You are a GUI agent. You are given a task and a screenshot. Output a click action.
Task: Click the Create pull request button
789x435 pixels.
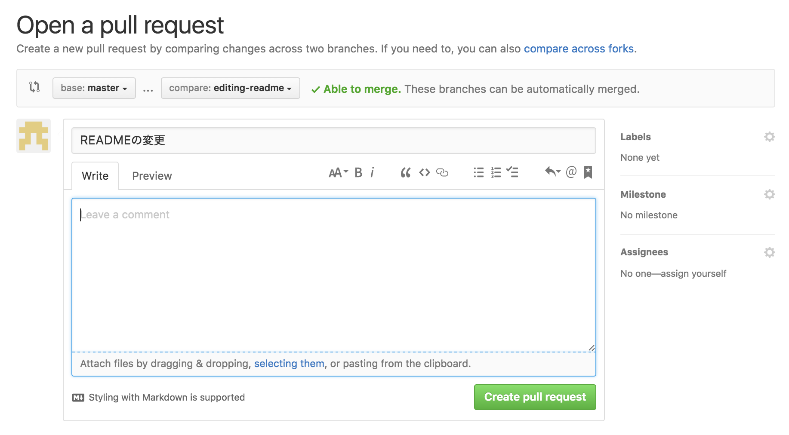[535, 397]
